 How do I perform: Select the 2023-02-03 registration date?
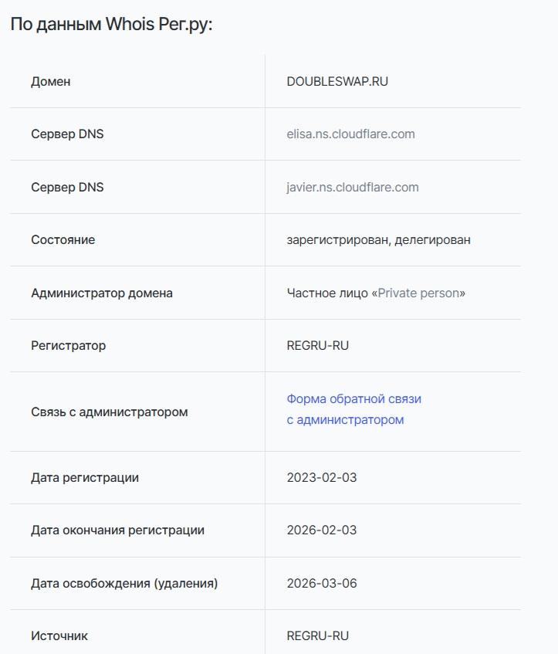point(322,478)
